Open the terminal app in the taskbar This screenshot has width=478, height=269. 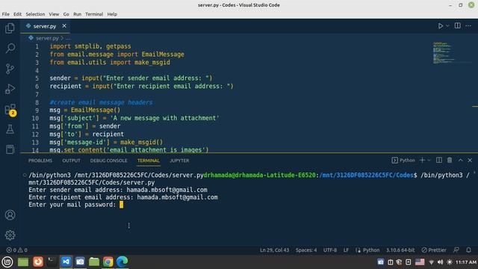tap(52, 262)
